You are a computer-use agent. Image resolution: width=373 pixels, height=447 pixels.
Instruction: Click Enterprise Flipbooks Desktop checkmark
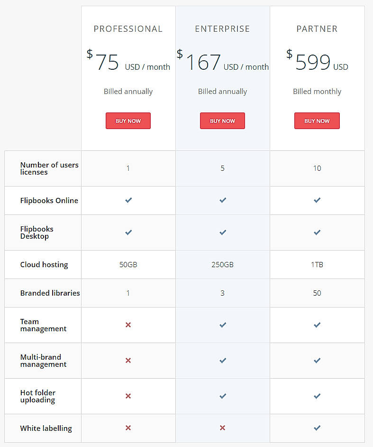click(x=222, y=233)
